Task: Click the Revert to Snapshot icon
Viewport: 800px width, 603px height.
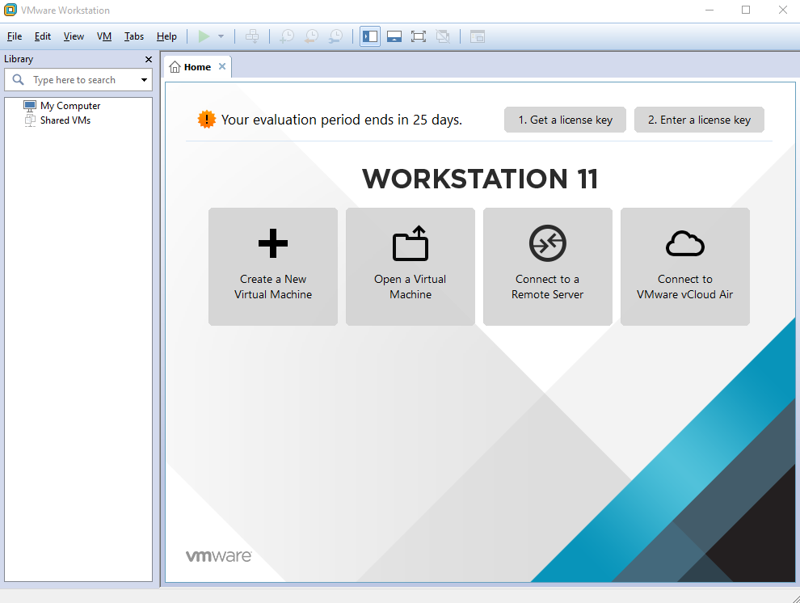Action: point(311,36)
